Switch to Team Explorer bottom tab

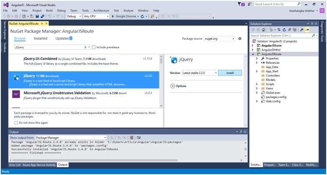pyautogui.click(x=284, y=165)
